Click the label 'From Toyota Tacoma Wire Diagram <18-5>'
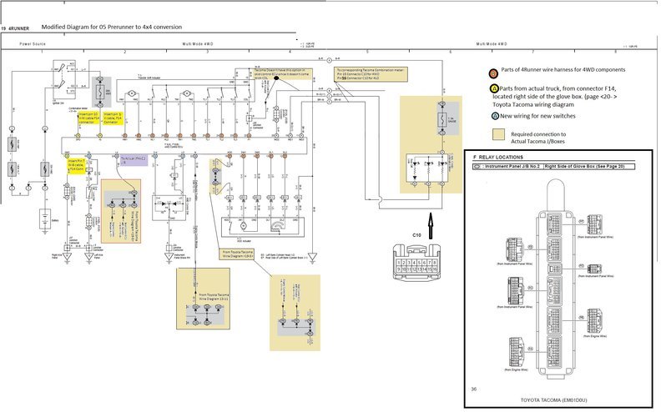The height and width of the screenshot is (412, 666). 236,254
